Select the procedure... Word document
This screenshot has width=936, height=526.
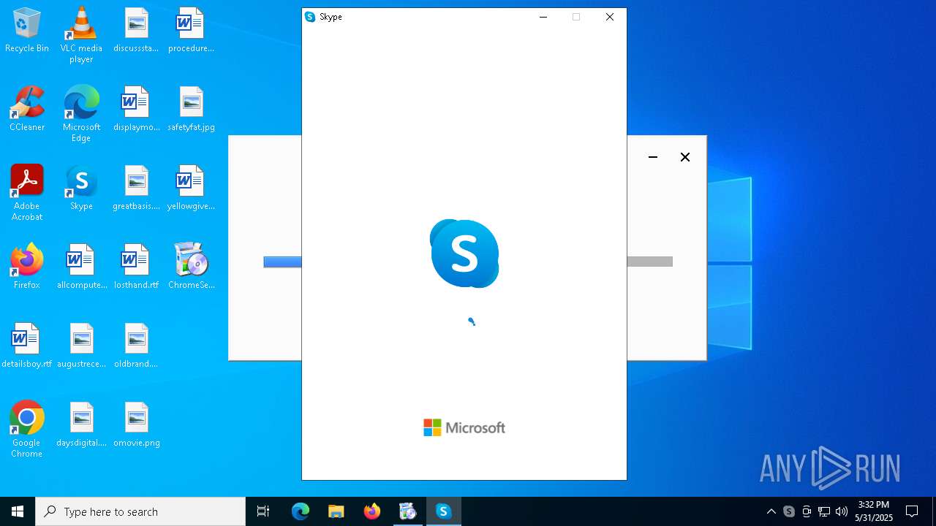(x=191, y=31)
